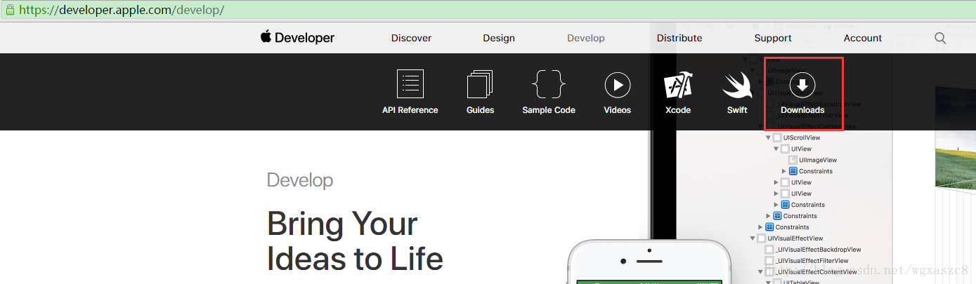Open the Xcode hammer icon

678,85
